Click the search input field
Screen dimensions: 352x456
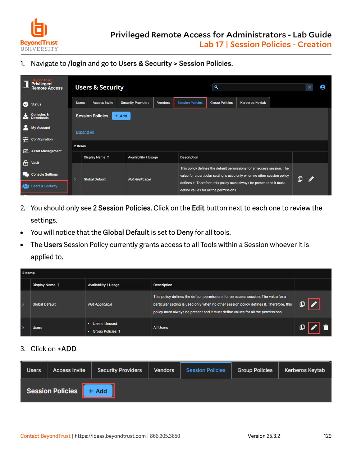263,87
